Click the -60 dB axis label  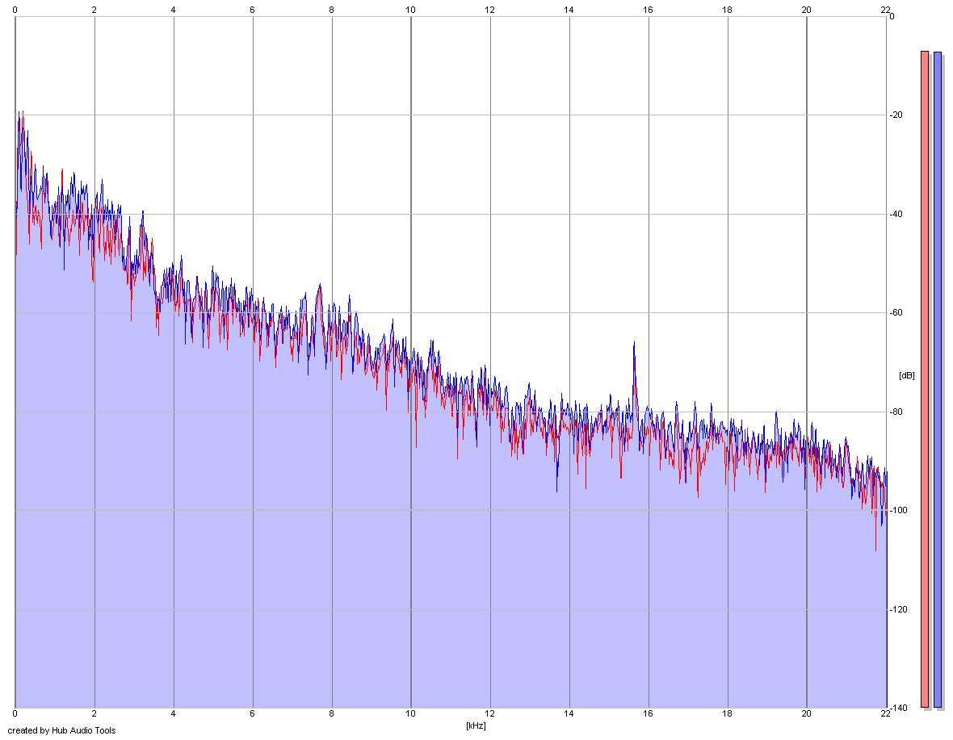[x=896, y=312]
